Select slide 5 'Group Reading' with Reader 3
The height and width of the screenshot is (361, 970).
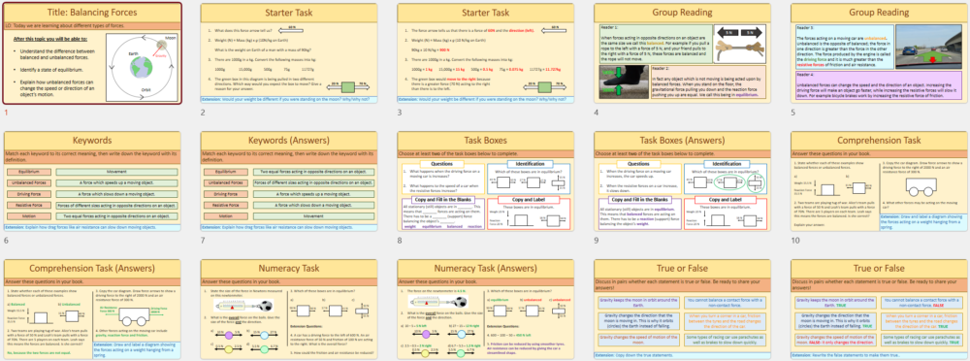(880, 53)
